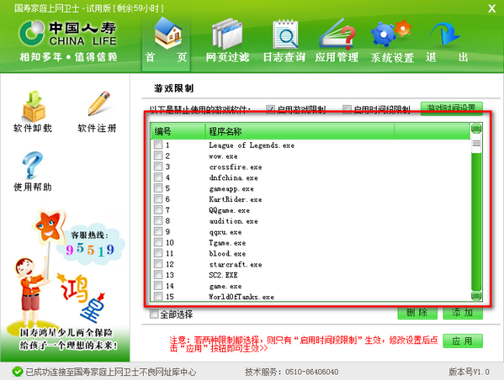
Task: Check the wow.exe row checkbox
Action: point(158,156)
